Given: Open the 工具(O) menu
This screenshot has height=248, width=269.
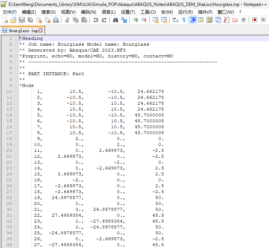Looking at the screenshot, I should pos(148,12).
